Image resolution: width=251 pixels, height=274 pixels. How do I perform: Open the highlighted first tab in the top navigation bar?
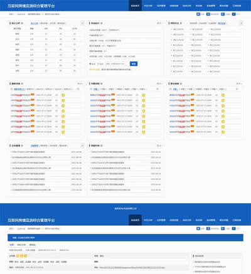pyautogui.click(x=135, y=6)
